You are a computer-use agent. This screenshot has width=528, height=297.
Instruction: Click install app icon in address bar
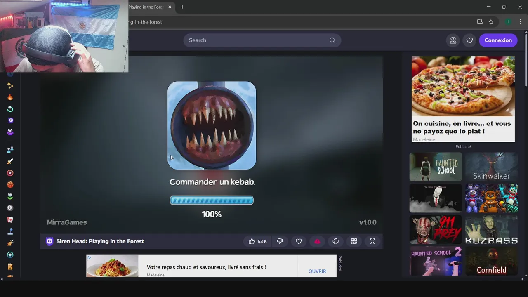(480, 22)
